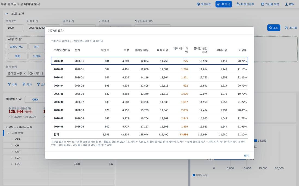
Task: Download data with the CSV icon
Action: coord(286,4)
